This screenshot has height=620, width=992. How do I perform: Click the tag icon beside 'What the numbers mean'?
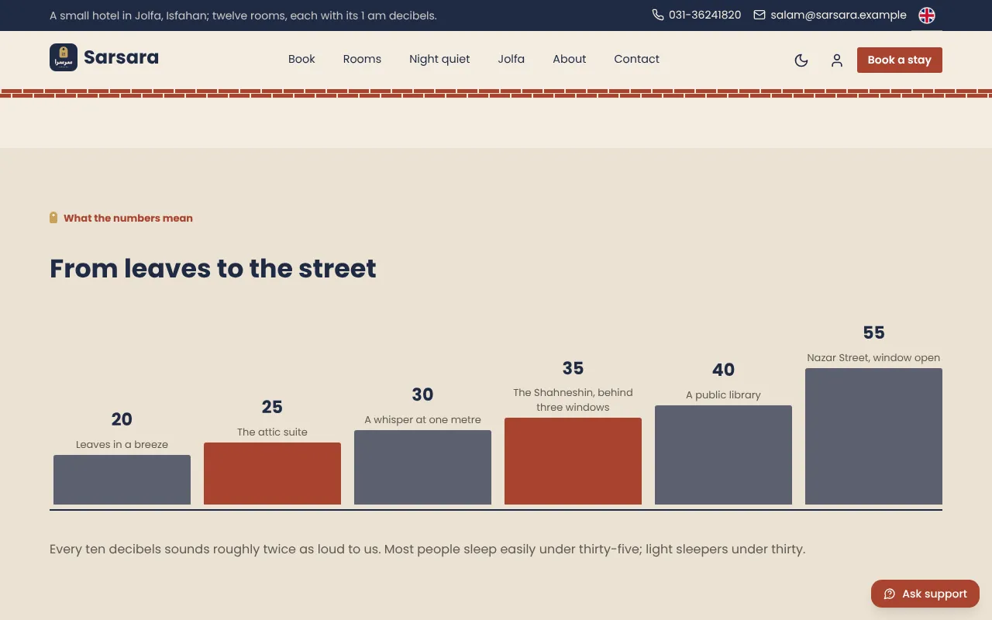coord(53,218)
